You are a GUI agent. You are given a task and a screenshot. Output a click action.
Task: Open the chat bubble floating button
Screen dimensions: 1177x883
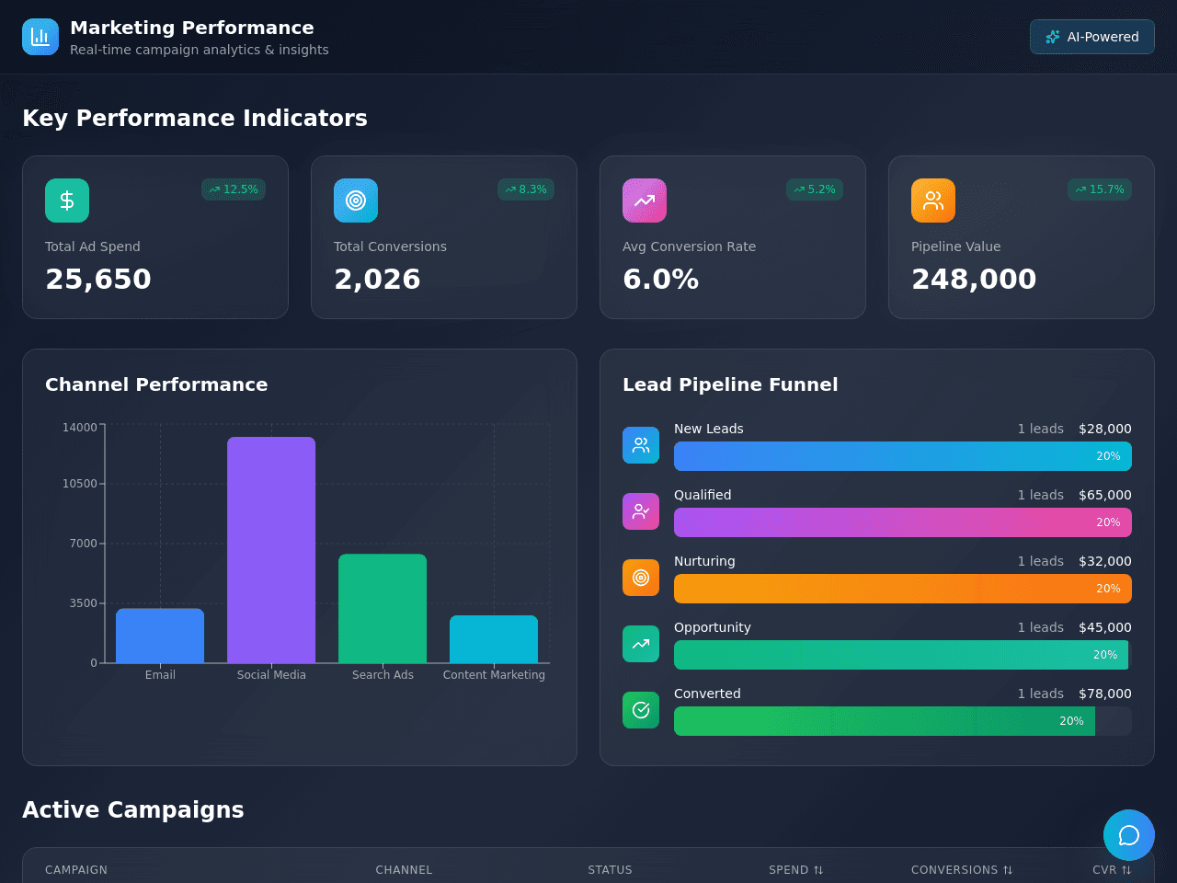pos(1129,835)
